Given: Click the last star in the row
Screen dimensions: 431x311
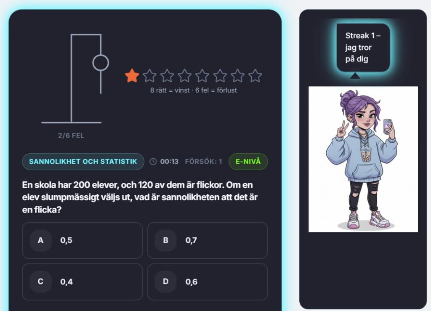Looking at the screenshot, I should [x=255, y=76].
